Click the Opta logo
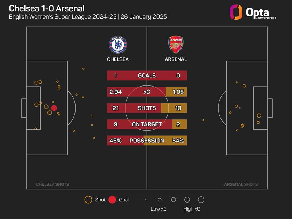Viewport: 292px width, 219px height. click(x=253, y=12)
